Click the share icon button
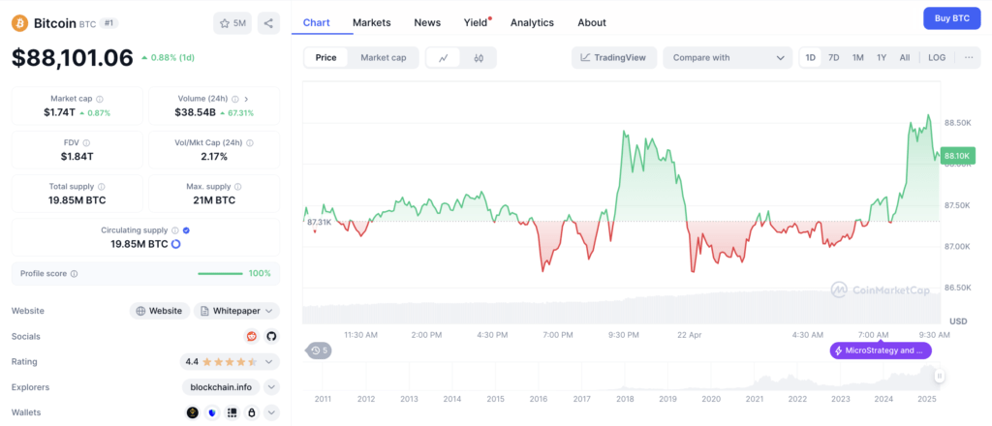992x426 pixels. pos(268,23)
